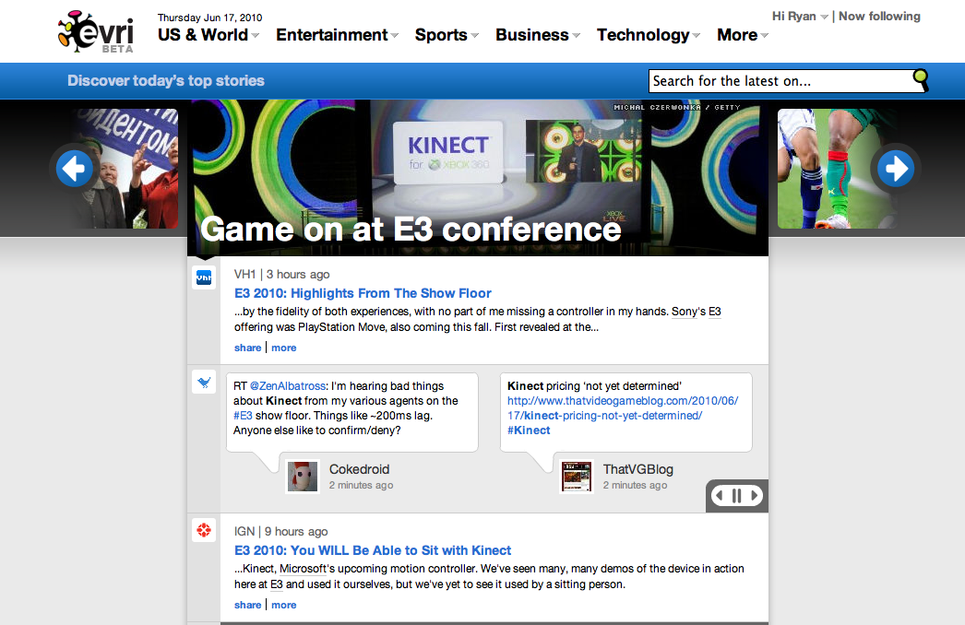Screen dimensions: 965x625
Task: Open Cokedroid's avatar image
Action: click(303, 477)
